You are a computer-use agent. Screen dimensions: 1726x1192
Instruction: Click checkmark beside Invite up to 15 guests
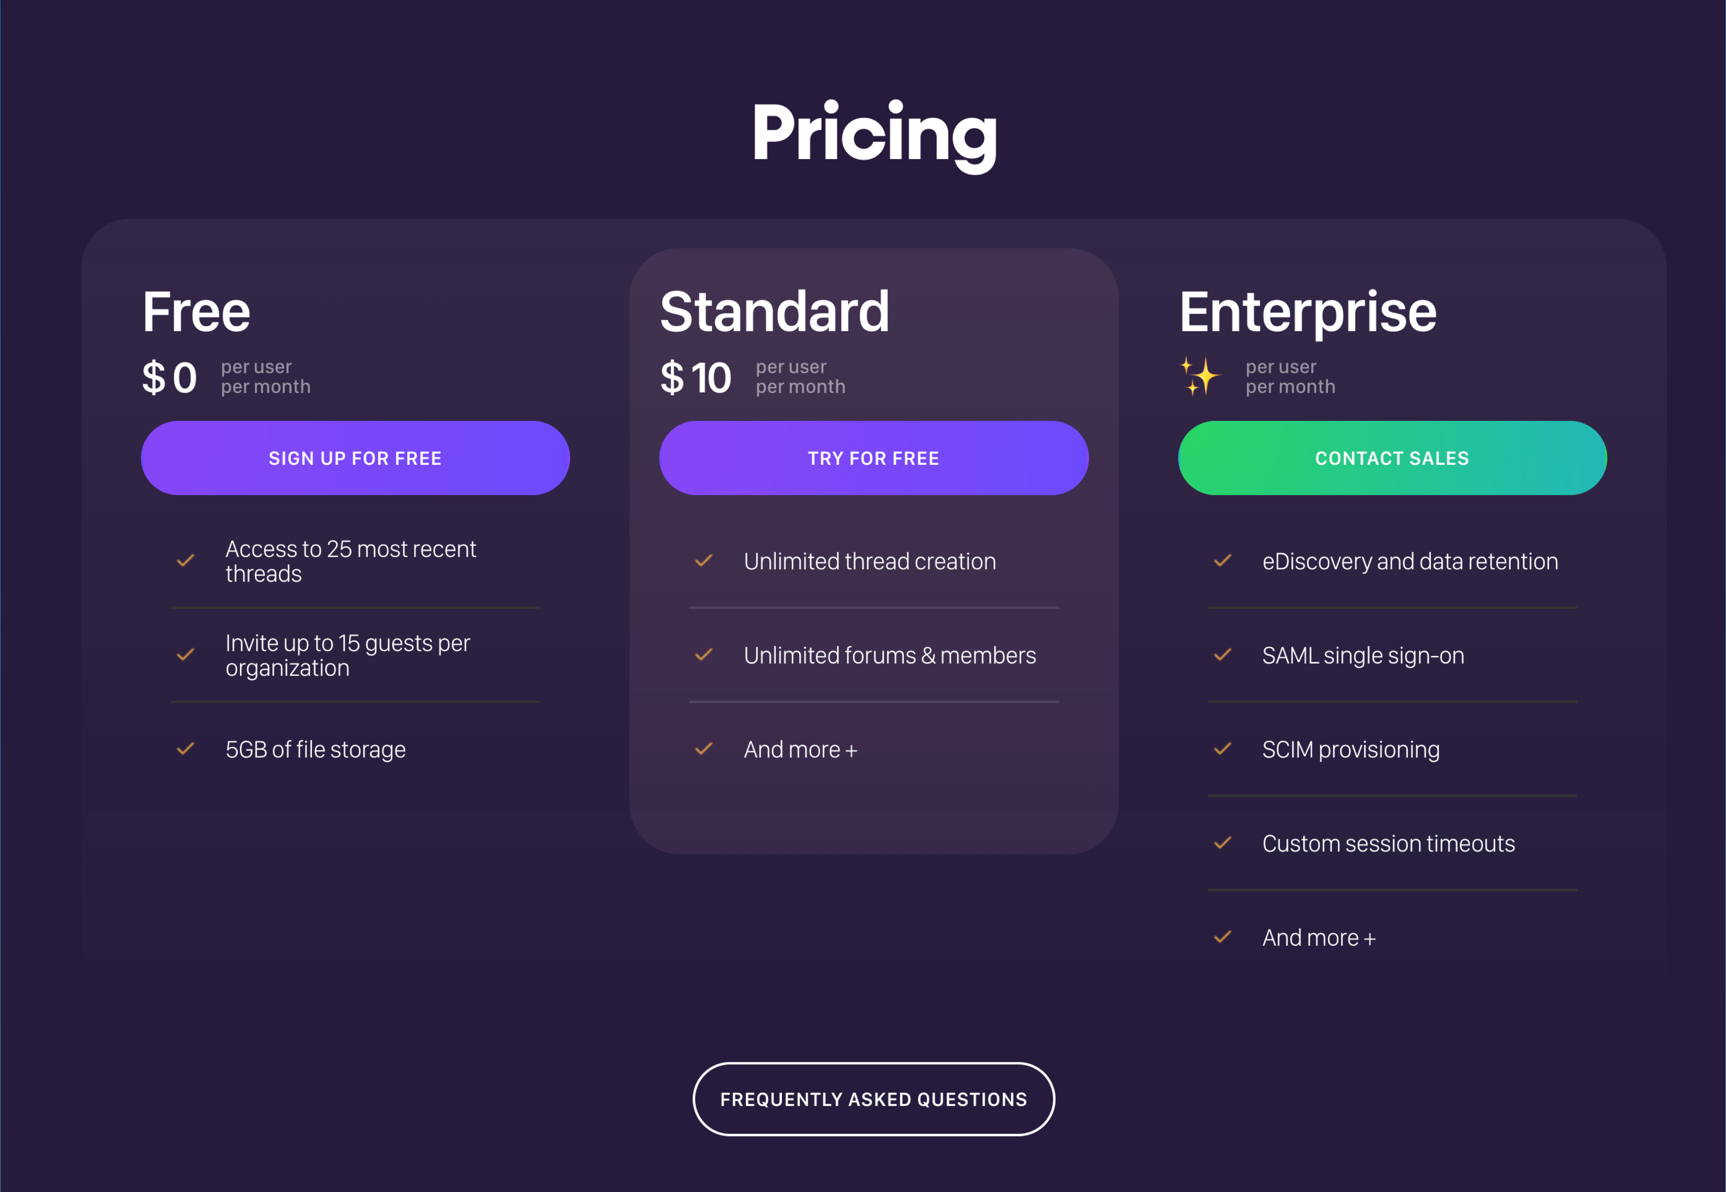pos(185,654)
